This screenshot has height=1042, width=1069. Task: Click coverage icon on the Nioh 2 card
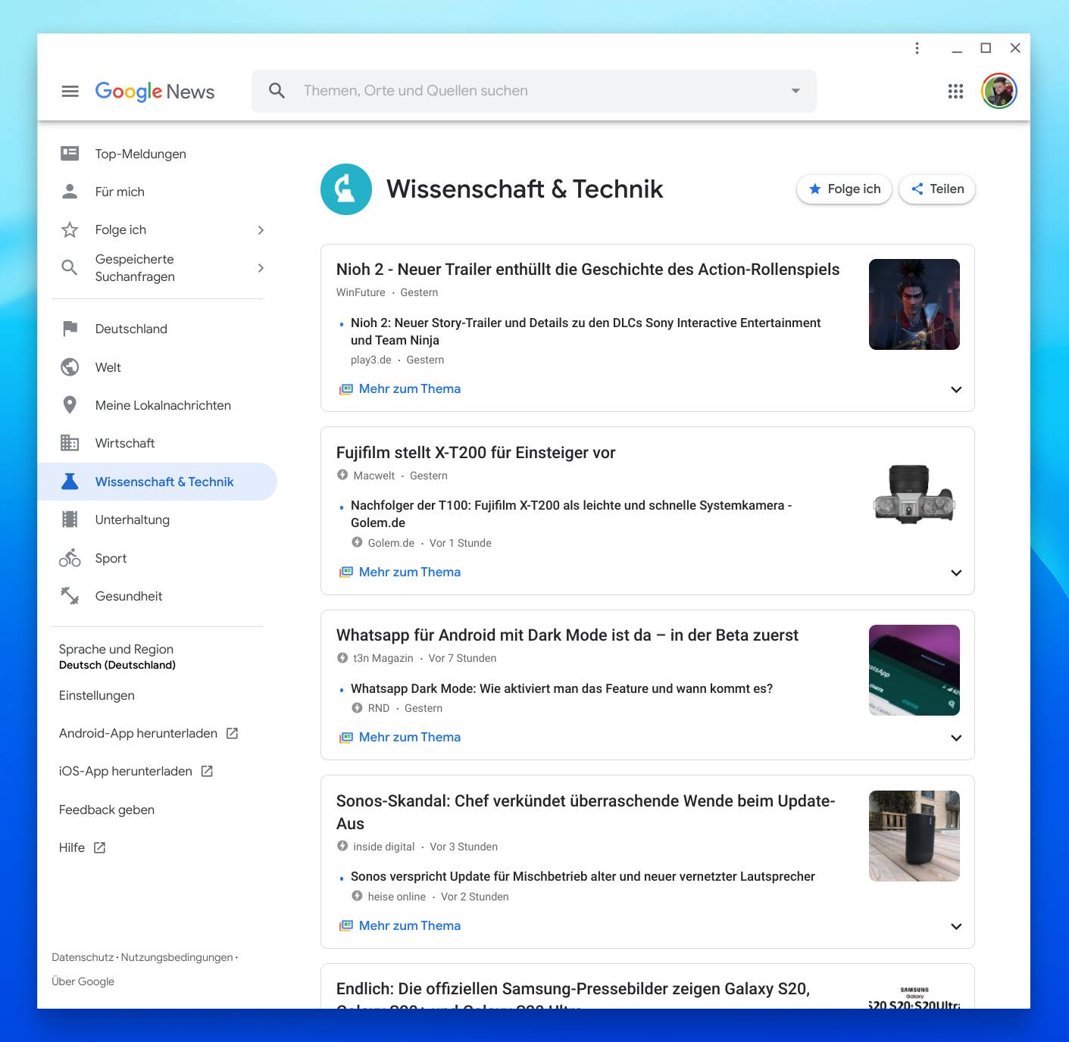tap(346, 389)
